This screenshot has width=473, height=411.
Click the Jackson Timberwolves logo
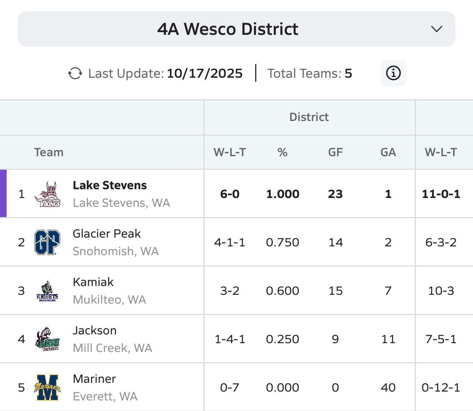(47, 339)
